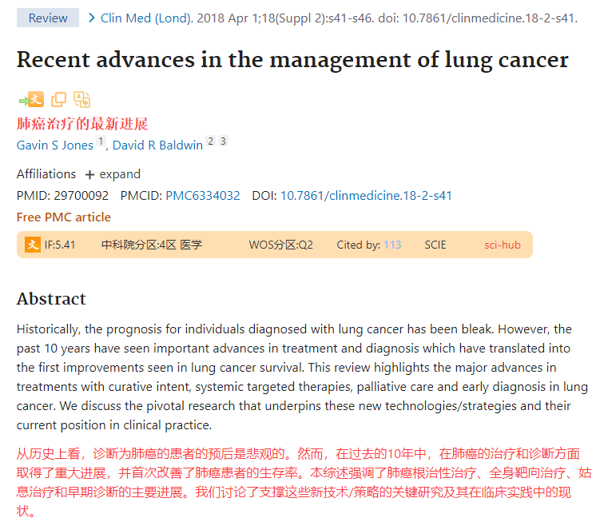Open author Gavin S Jones link
The image size is (608, 526).
pyautogui.click(x=54, y=145)
